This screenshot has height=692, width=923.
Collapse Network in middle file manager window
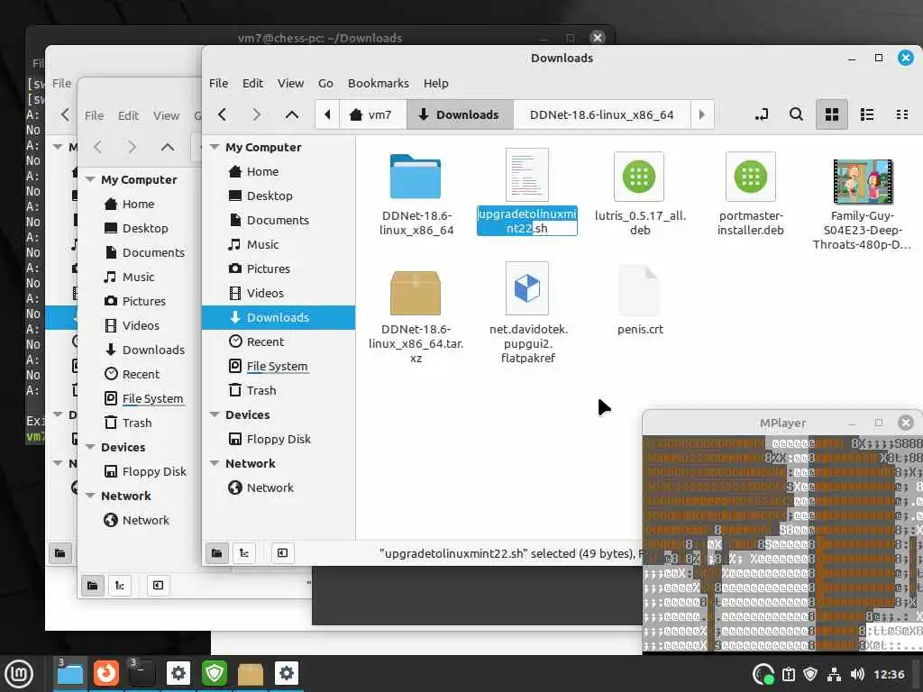90,496
